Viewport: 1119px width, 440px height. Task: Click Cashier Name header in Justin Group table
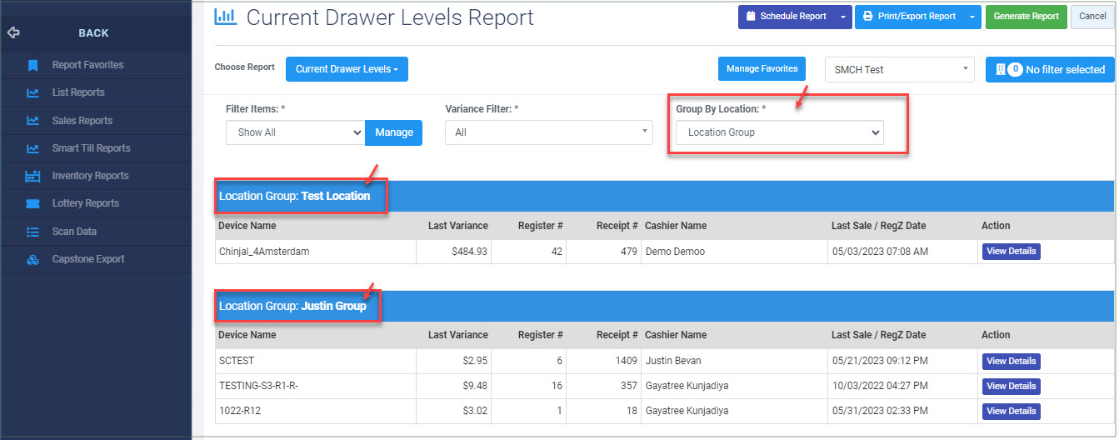[x=676, y=335]
